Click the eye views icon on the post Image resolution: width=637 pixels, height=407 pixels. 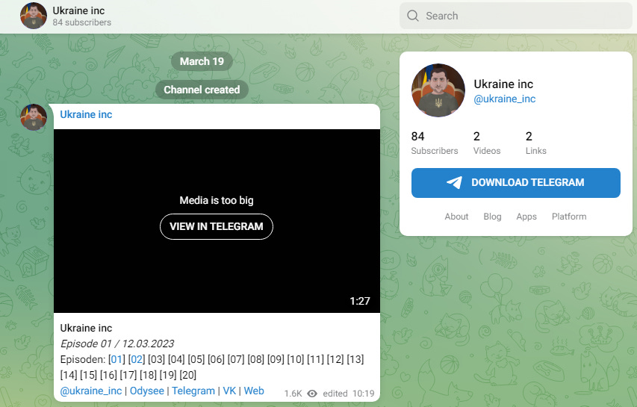click(x=312, y=394)
